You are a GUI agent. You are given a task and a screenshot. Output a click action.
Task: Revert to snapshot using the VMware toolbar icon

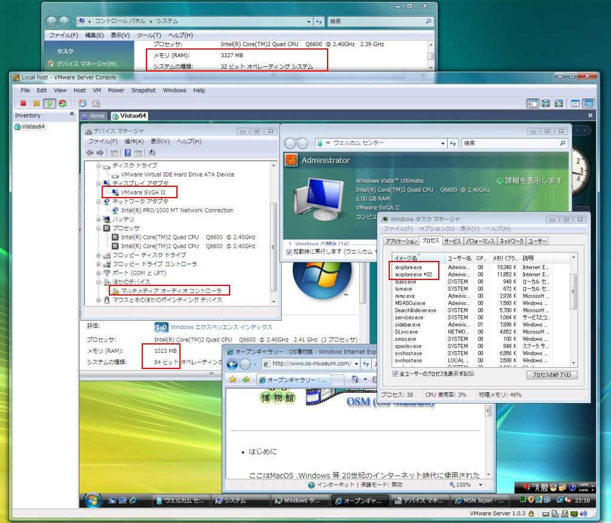tap(96, 103)
